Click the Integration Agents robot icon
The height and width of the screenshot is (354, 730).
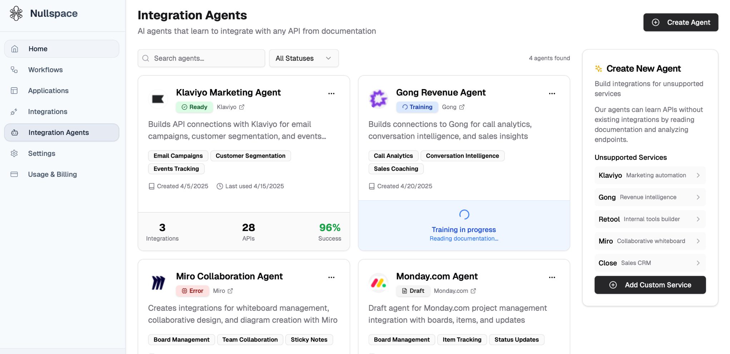(x=15, y=133)
